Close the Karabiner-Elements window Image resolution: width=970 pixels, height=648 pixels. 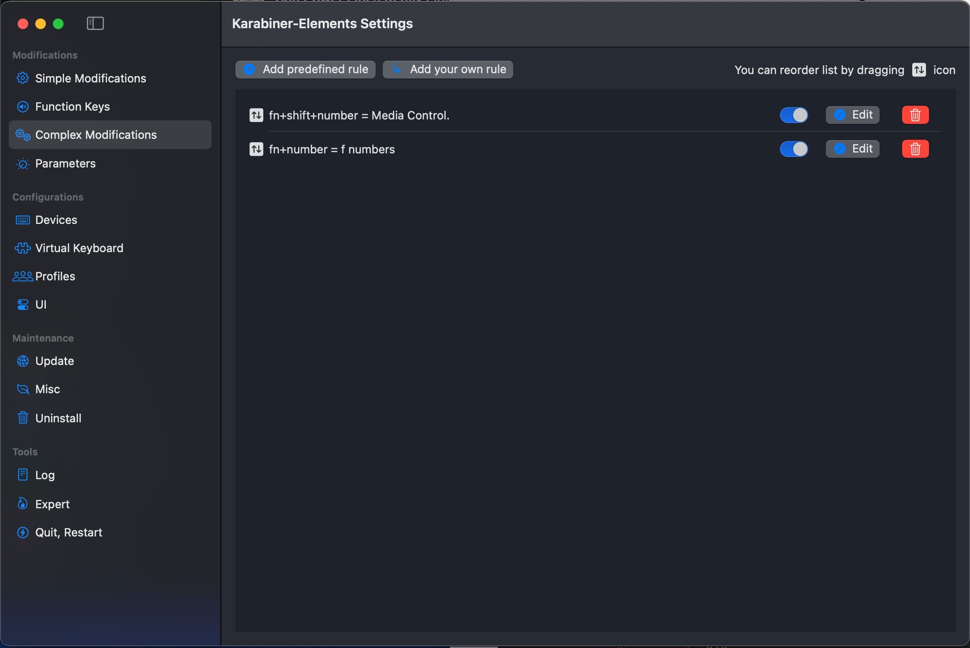(23, 23)
